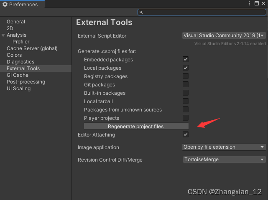Select External Tools in sidebar
Viewport: 268px width, 200px height.
(36, 68)
